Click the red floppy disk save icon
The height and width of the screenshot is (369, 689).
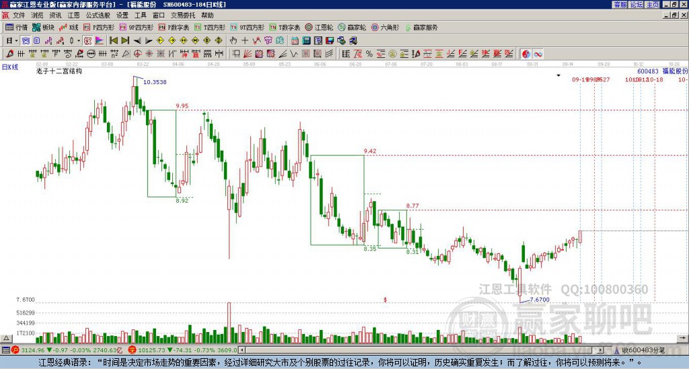[330, 41]
